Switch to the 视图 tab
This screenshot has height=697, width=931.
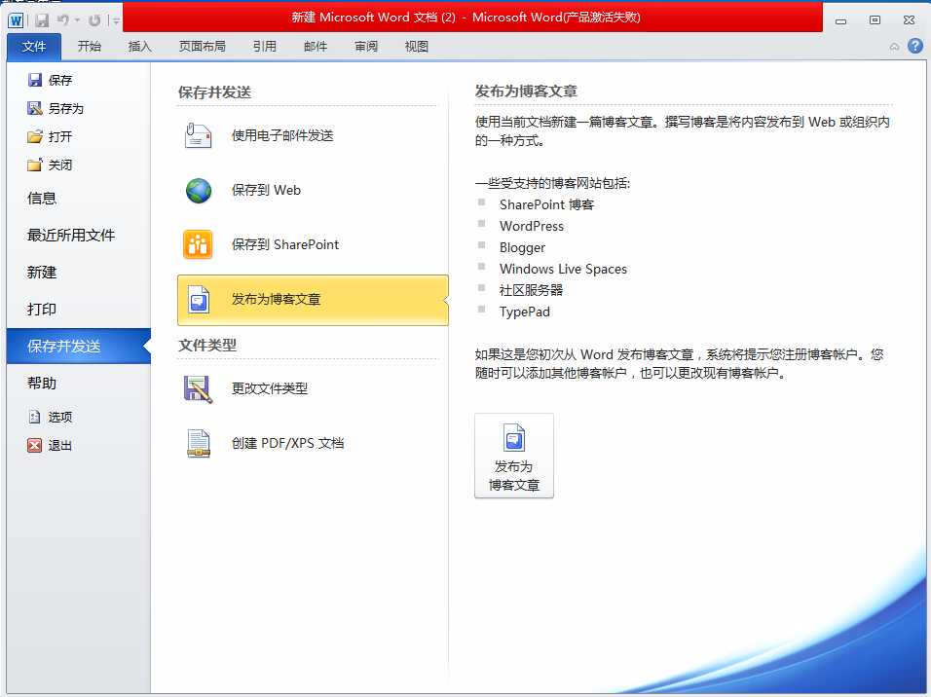[x=416, y=47]
